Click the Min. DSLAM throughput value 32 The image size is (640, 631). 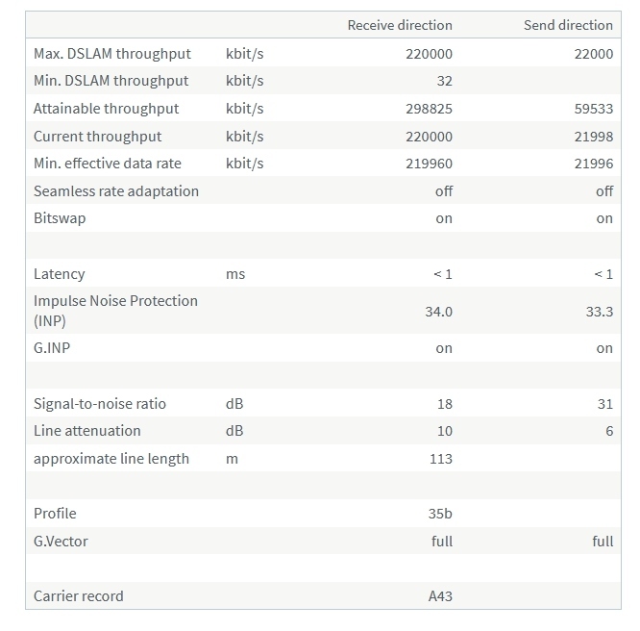point(445,81)
